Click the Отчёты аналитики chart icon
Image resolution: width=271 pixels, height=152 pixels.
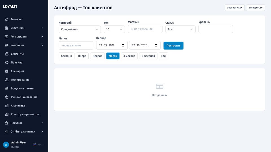(x=6, y=131)
